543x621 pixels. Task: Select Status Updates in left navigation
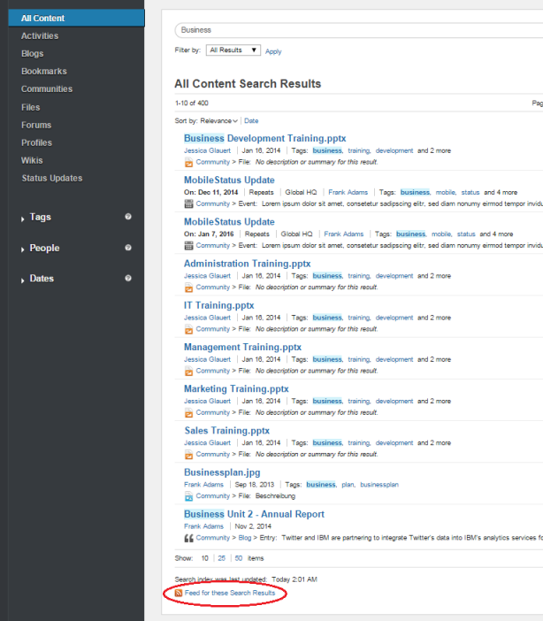click(52, 178)
